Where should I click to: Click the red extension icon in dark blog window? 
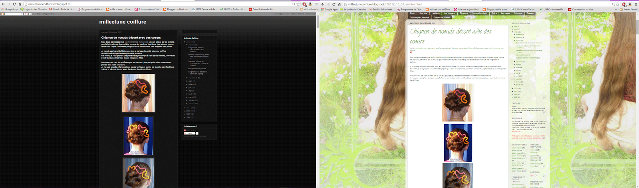[304, 4]
